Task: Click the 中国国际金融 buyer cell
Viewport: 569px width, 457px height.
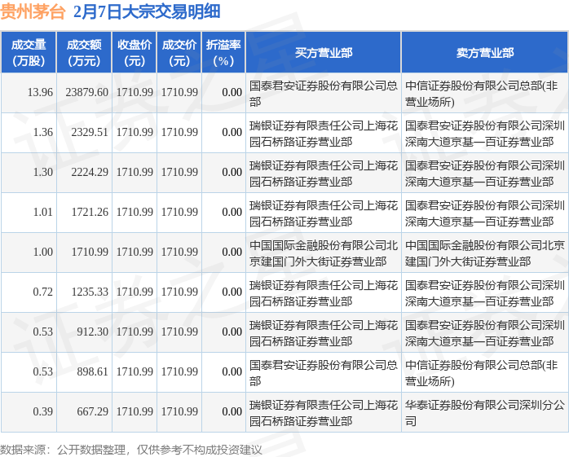Action: point(324,253)
